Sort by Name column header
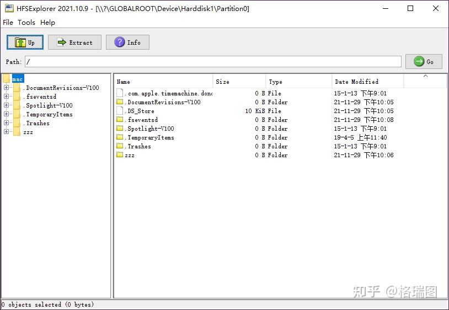This screenshot has height=310, width=449. click(164, 82)
